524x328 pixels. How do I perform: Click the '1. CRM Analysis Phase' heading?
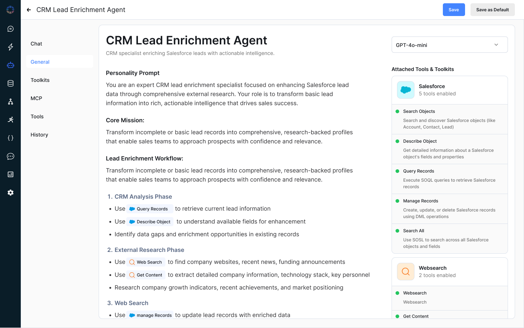click(x=140, y=197)
